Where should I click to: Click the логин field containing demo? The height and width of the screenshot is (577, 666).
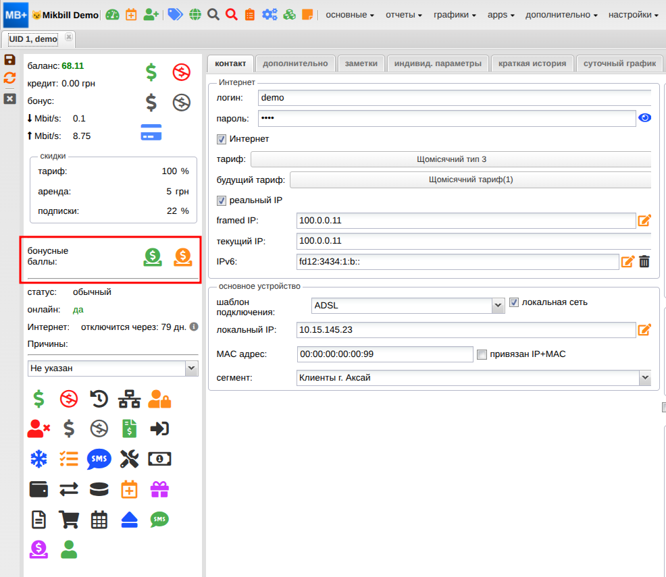point(455,98)
